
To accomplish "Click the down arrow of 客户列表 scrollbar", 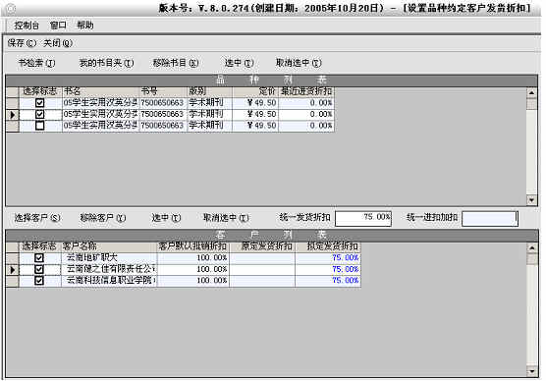I will coord(531,371).
